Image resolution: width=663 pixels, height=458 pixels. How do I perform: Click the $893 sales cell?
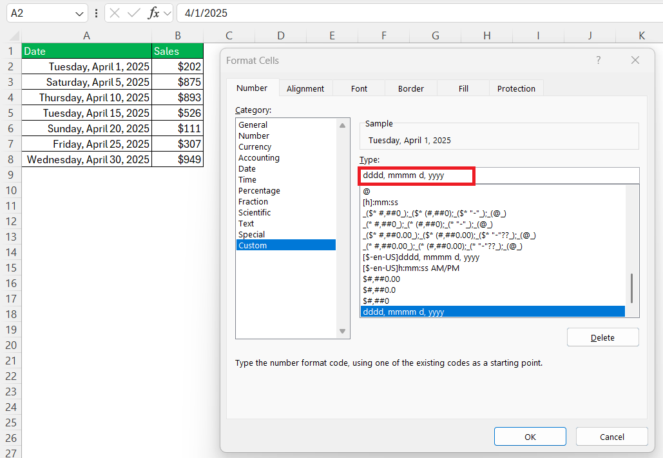pyautogui.click(x=178, y=97)
